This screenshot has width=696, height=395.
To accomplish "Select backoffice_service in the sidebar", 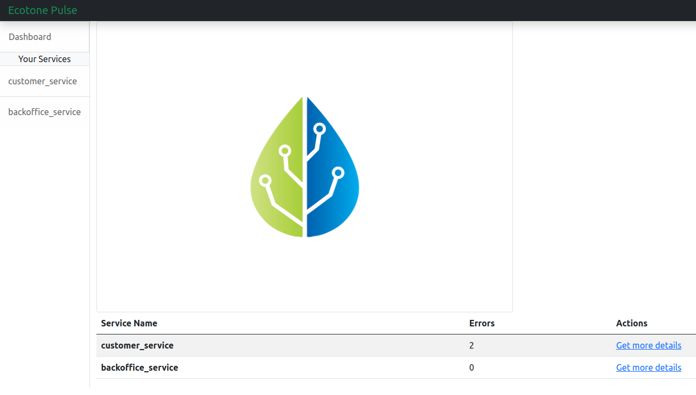I will pyautogui.click(x=44, y=112).
